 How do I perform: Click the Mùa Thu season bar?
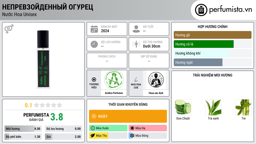click(x=108, y=135)
